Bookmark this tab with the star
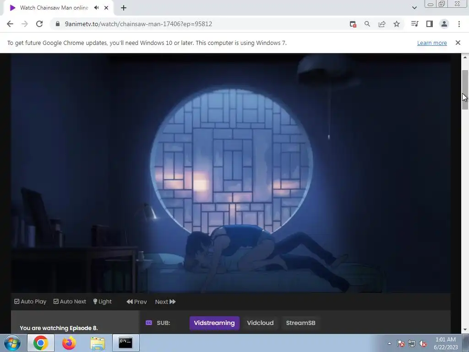The image size is (469, 352). [x=397, y=24]
